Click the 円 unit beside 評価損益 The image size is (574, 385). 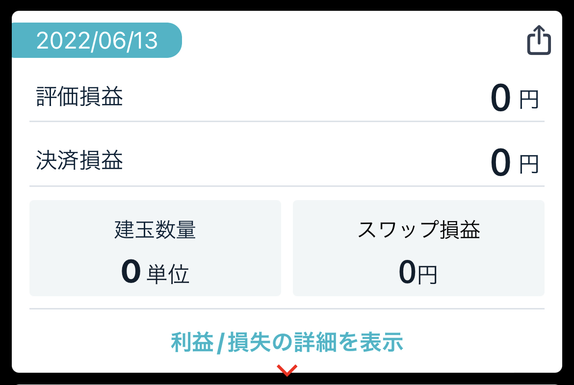point(529,100)
